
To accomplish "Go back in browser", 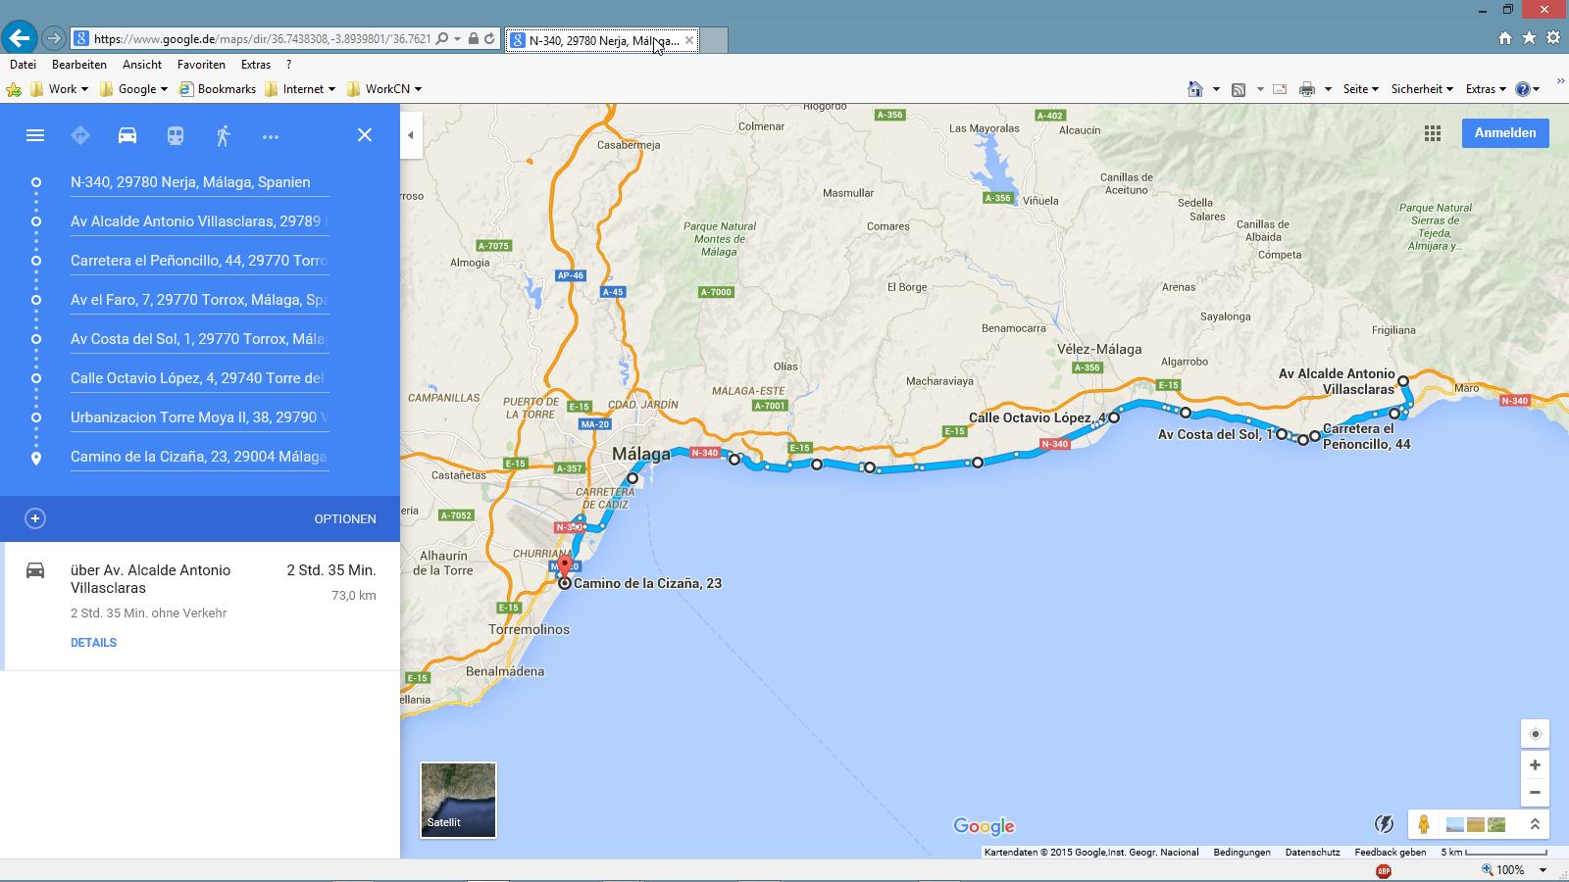I will 20,38.
